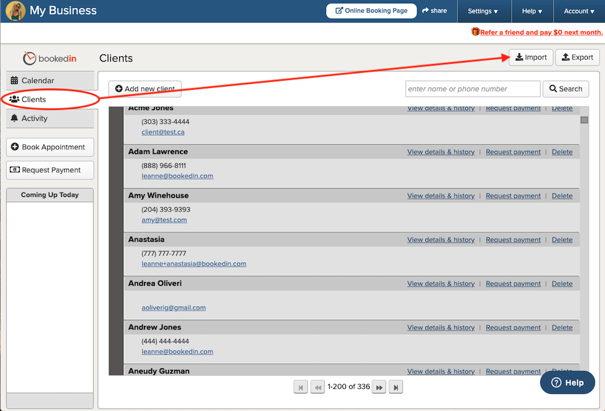Click Request Payment sidebar button
605x411 pixels.
click(x=50, y=170)
